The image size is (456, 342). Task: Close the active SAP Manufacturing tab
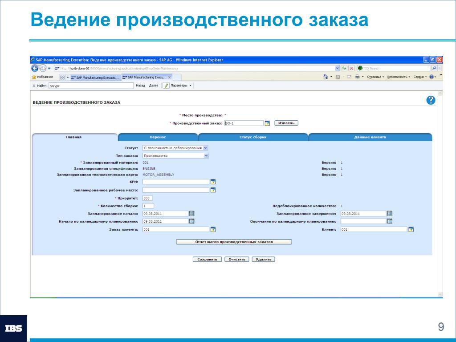click(170, 77)
